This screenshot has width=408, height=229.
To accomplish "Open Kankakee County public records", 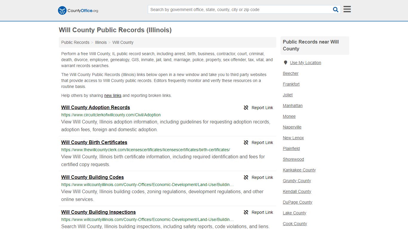I will tap(299, 170).
